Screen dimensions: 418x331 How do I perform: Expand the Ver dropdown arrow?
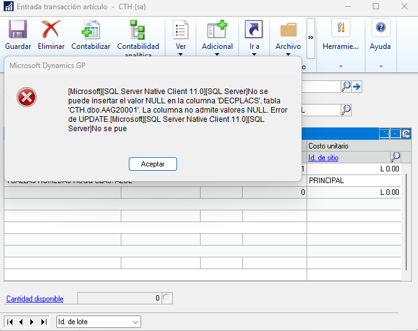point(180,54)
